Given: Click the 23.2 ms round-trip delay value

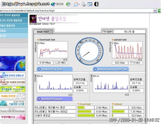Looking at the screenshot, I should (x=80, y=83).
